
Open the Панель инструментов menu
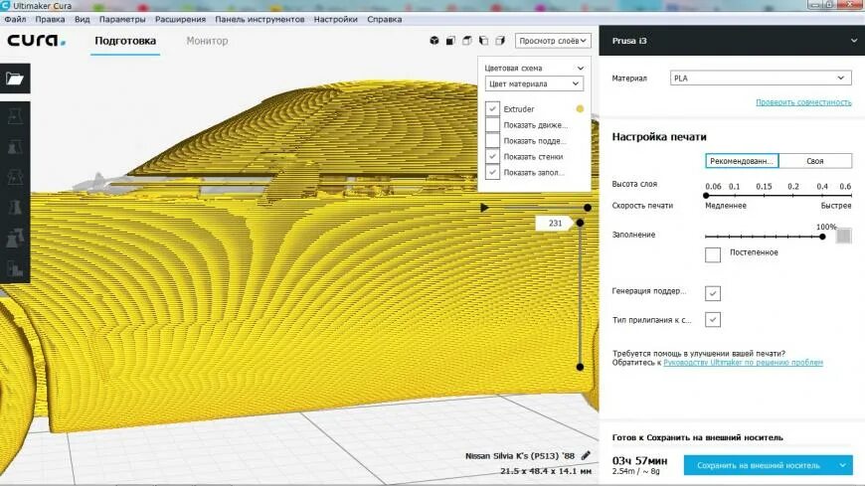click(259, 19)
